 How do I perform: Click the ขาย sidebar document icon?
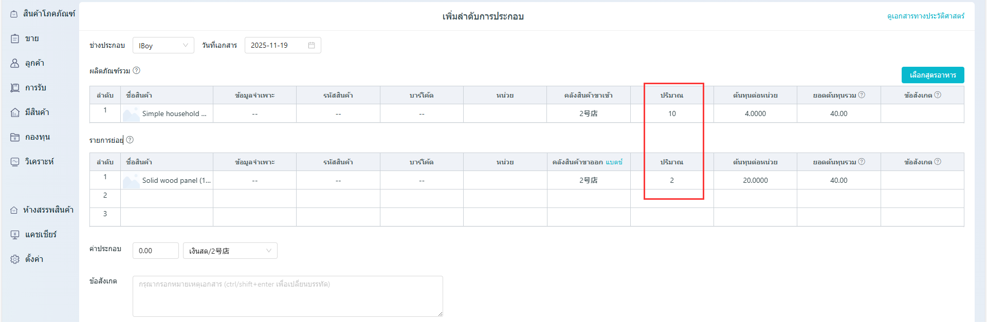[x=15, y=39]
